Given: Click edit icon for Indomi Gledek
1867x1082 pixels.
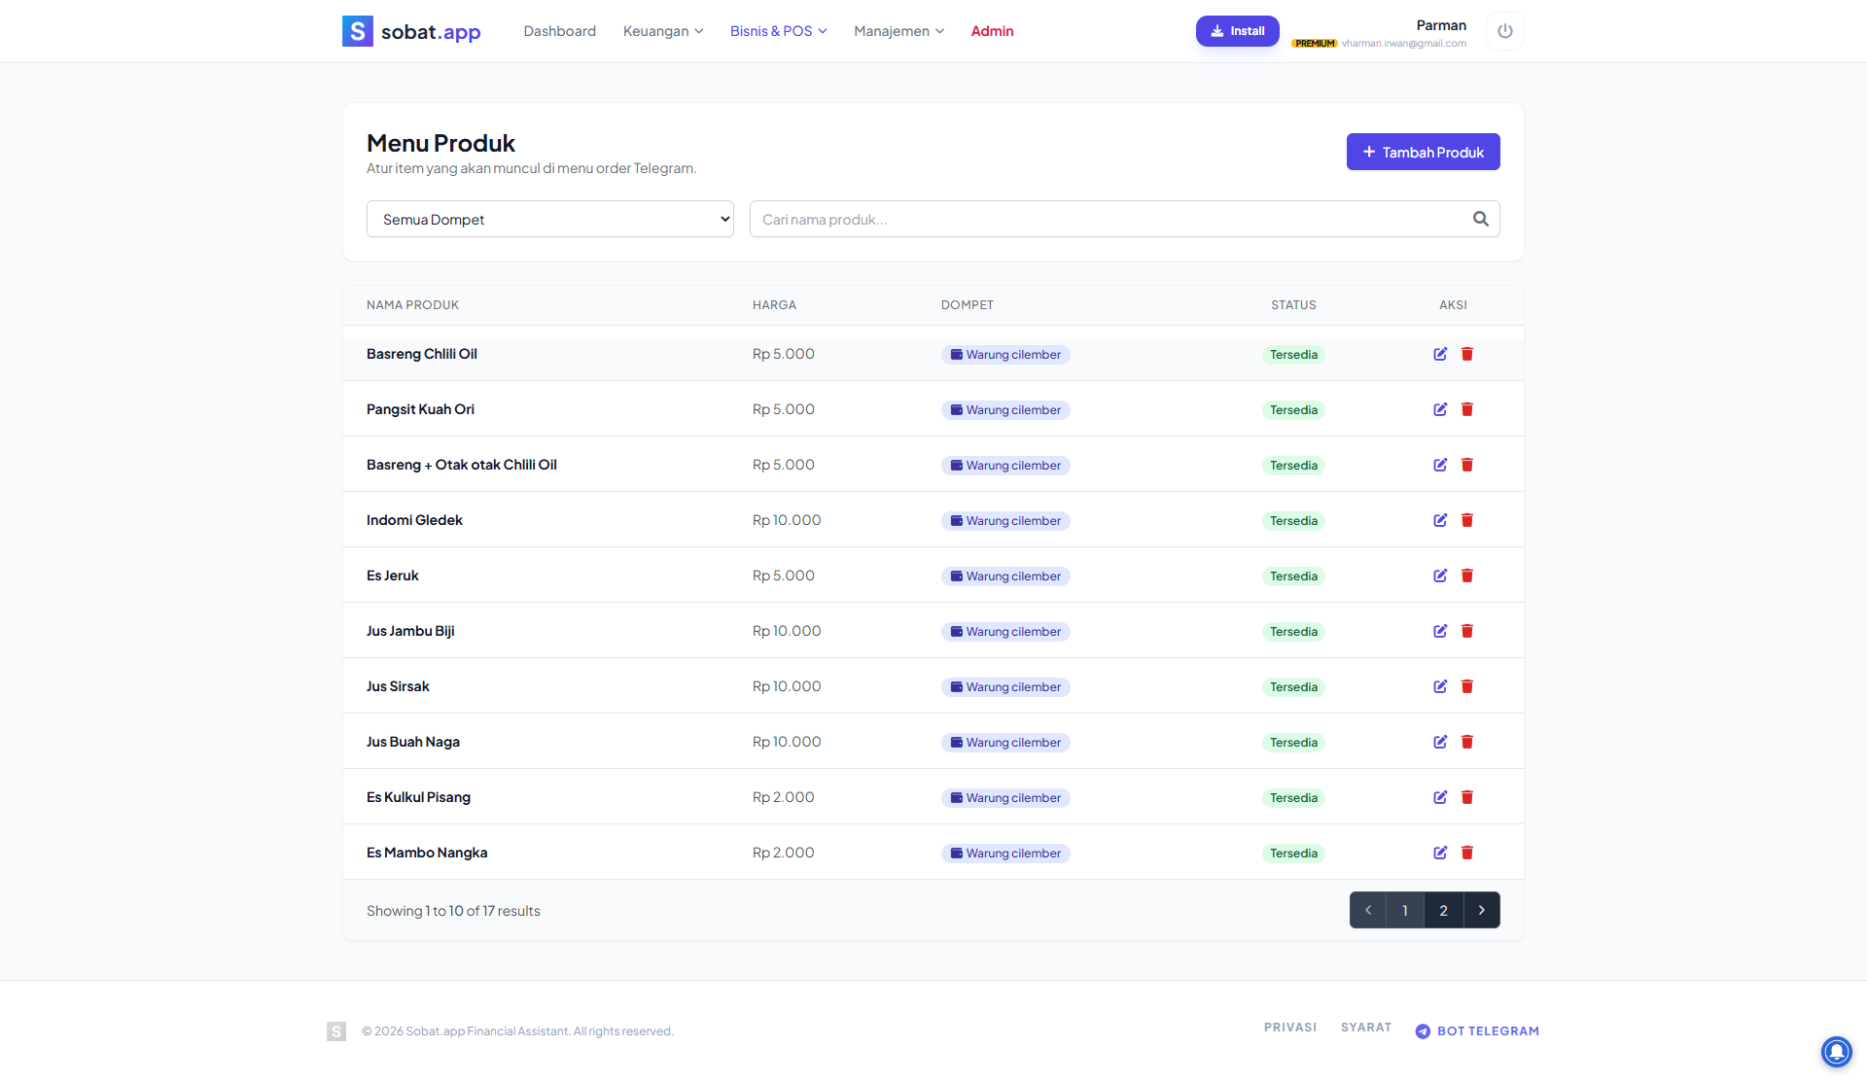Looking at the screenshot, I should 1440,520.
